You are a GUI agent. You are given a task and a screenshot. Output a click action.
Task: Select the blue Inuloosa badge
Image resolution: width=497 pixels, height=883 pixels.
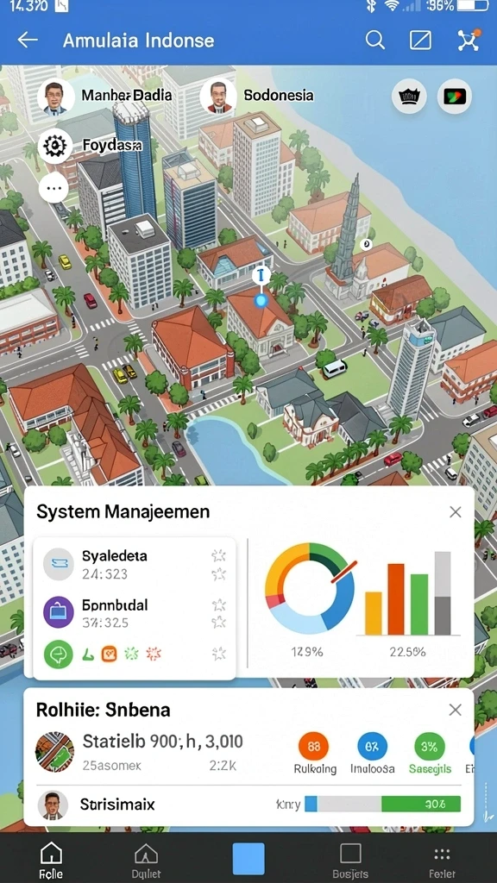(372, 747)
